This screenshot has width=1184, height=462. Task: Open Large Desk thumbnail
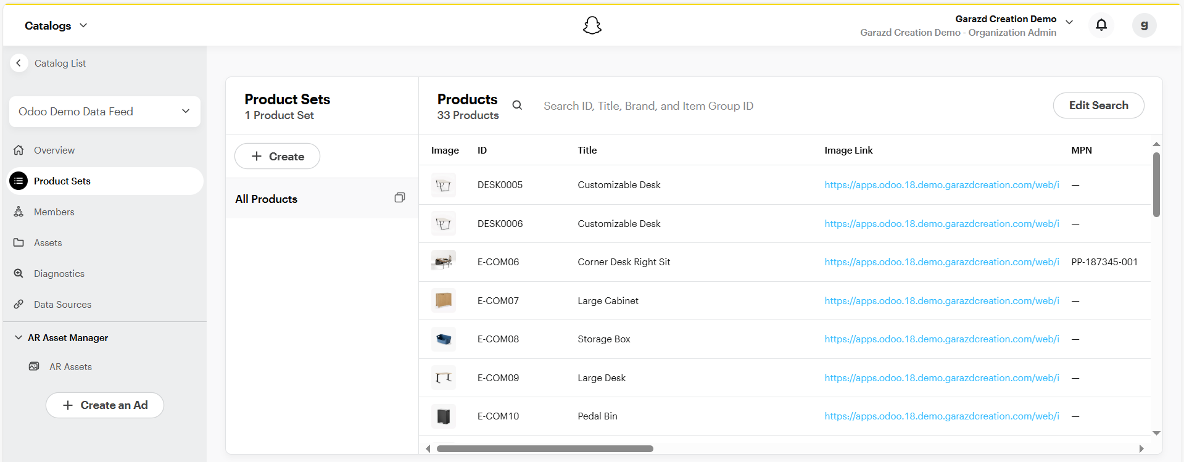[x=443, y=377]
